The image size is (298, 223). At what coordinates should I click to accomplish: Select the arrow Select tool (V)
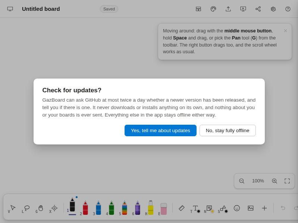(12, 208)
